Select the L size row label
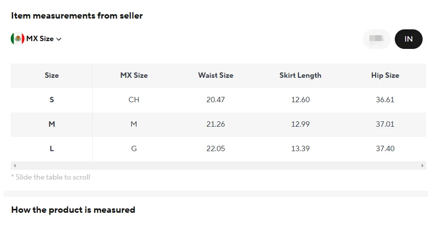The width and height of the screenshot is (428, 248). click(x=52, y=149)
